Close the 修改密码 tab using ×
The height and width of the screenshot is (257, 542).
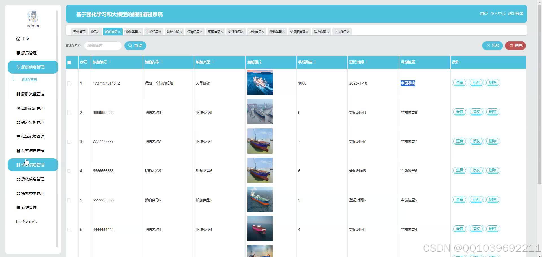328,32
